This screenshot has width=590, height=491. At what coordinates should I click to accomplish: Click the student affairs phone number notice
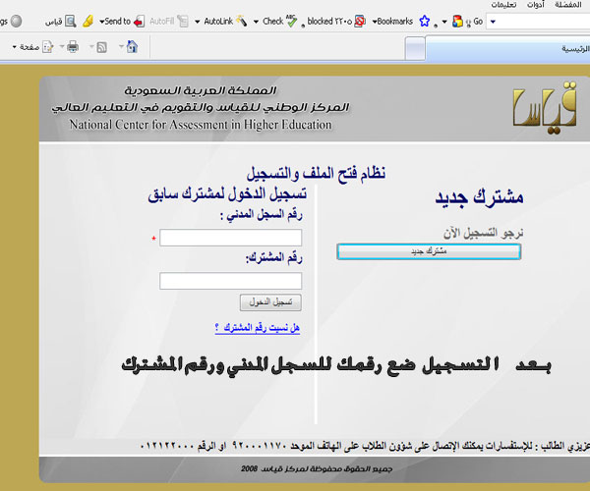365,446
